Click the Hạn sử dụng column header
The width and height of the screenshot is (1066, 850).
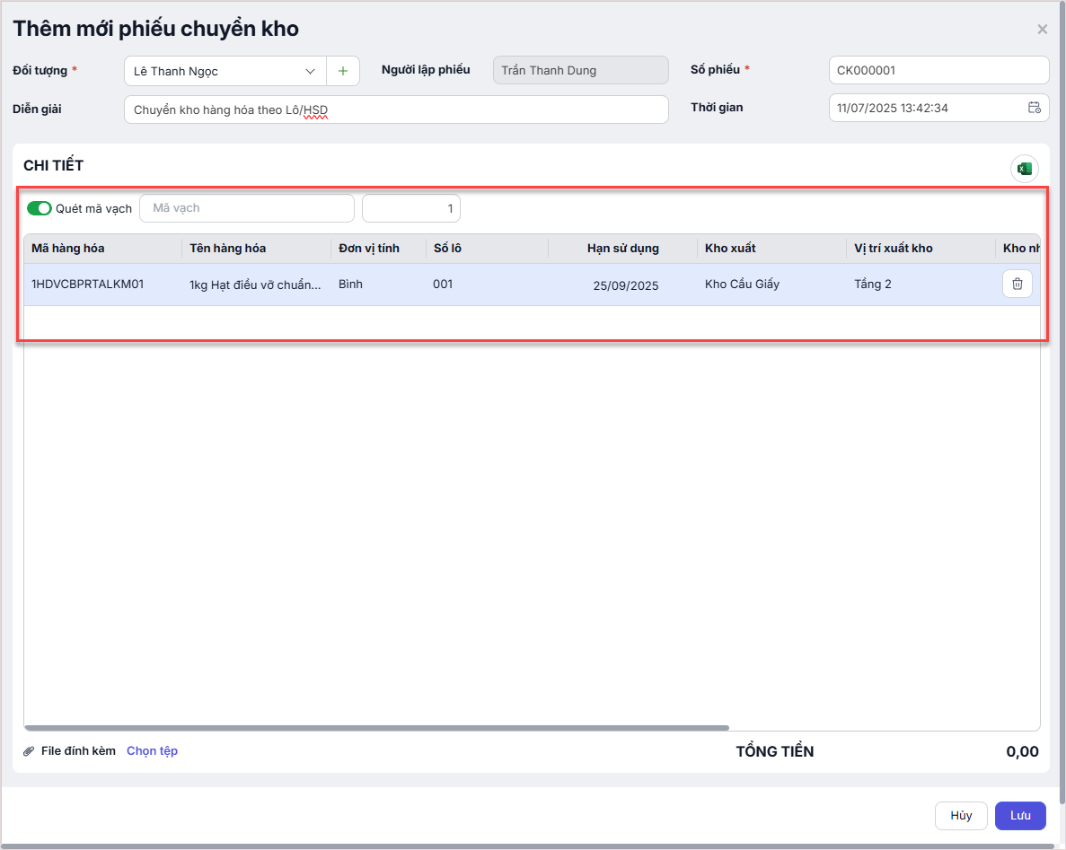[x=622, y=249]
